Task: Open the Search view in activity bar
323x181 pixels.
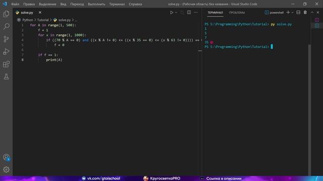Action: [6, 26]
